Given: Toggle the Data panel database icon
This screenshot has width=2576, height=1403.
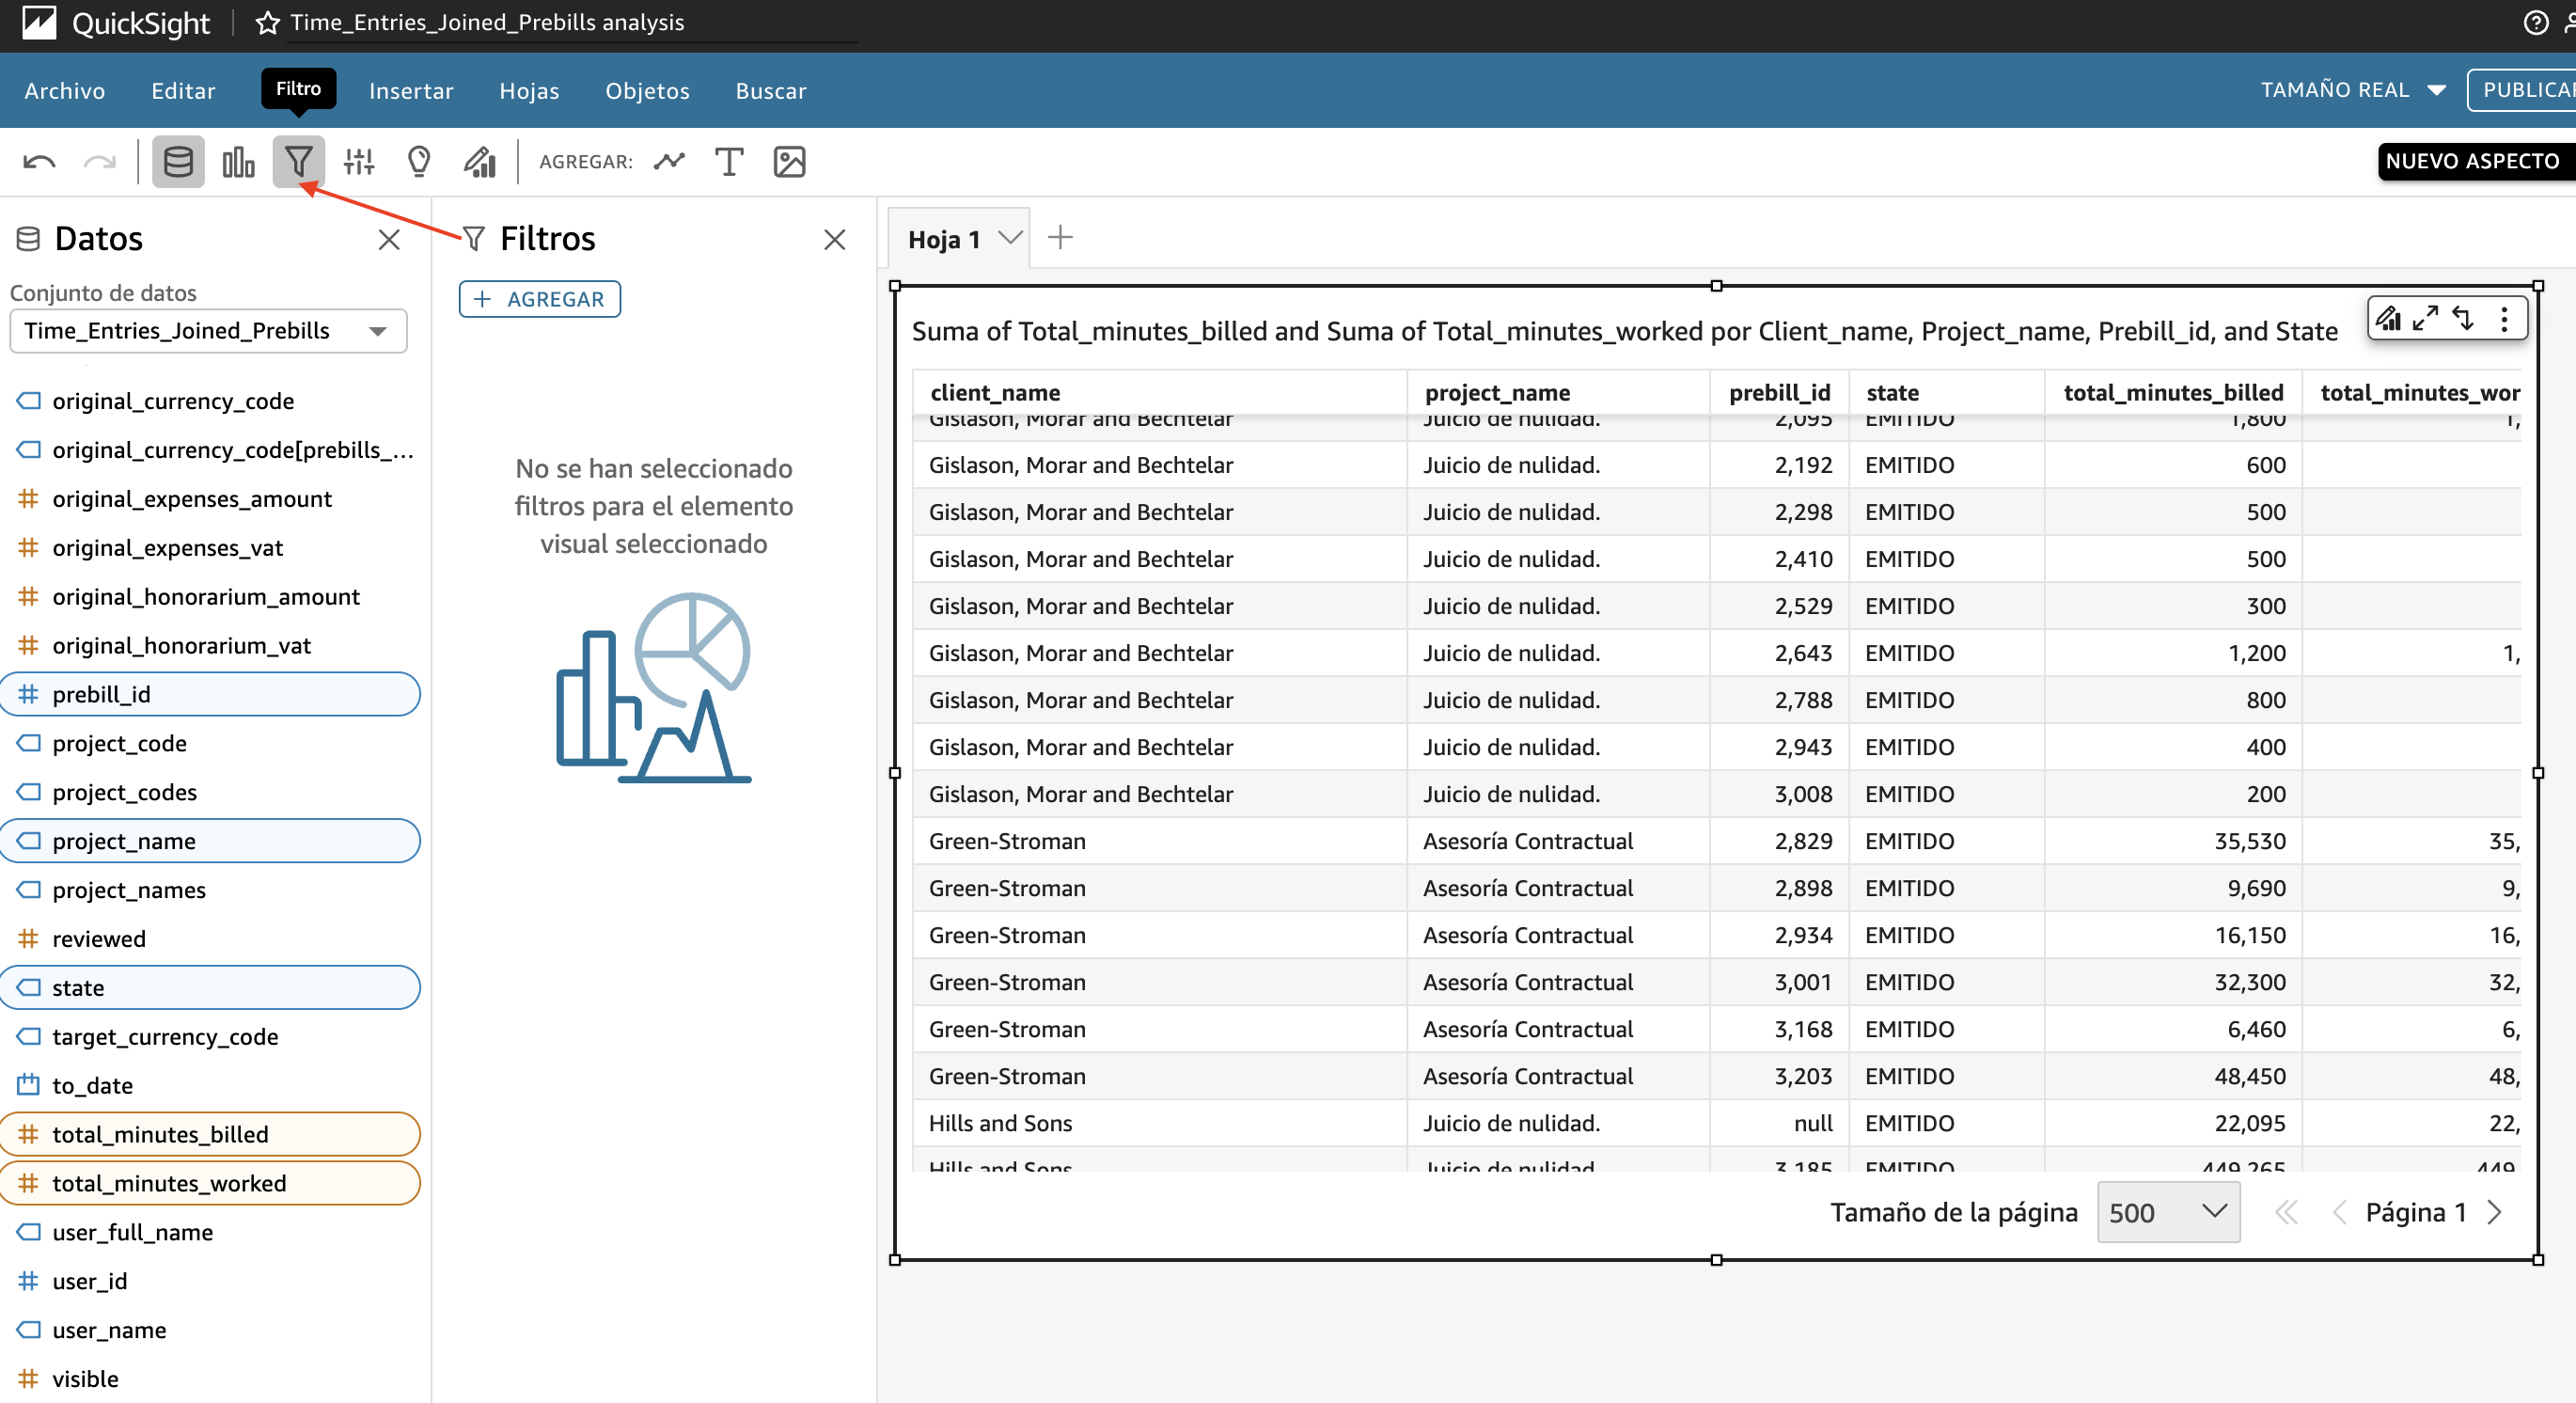Looking at the screenshot, I should point(178,161).
